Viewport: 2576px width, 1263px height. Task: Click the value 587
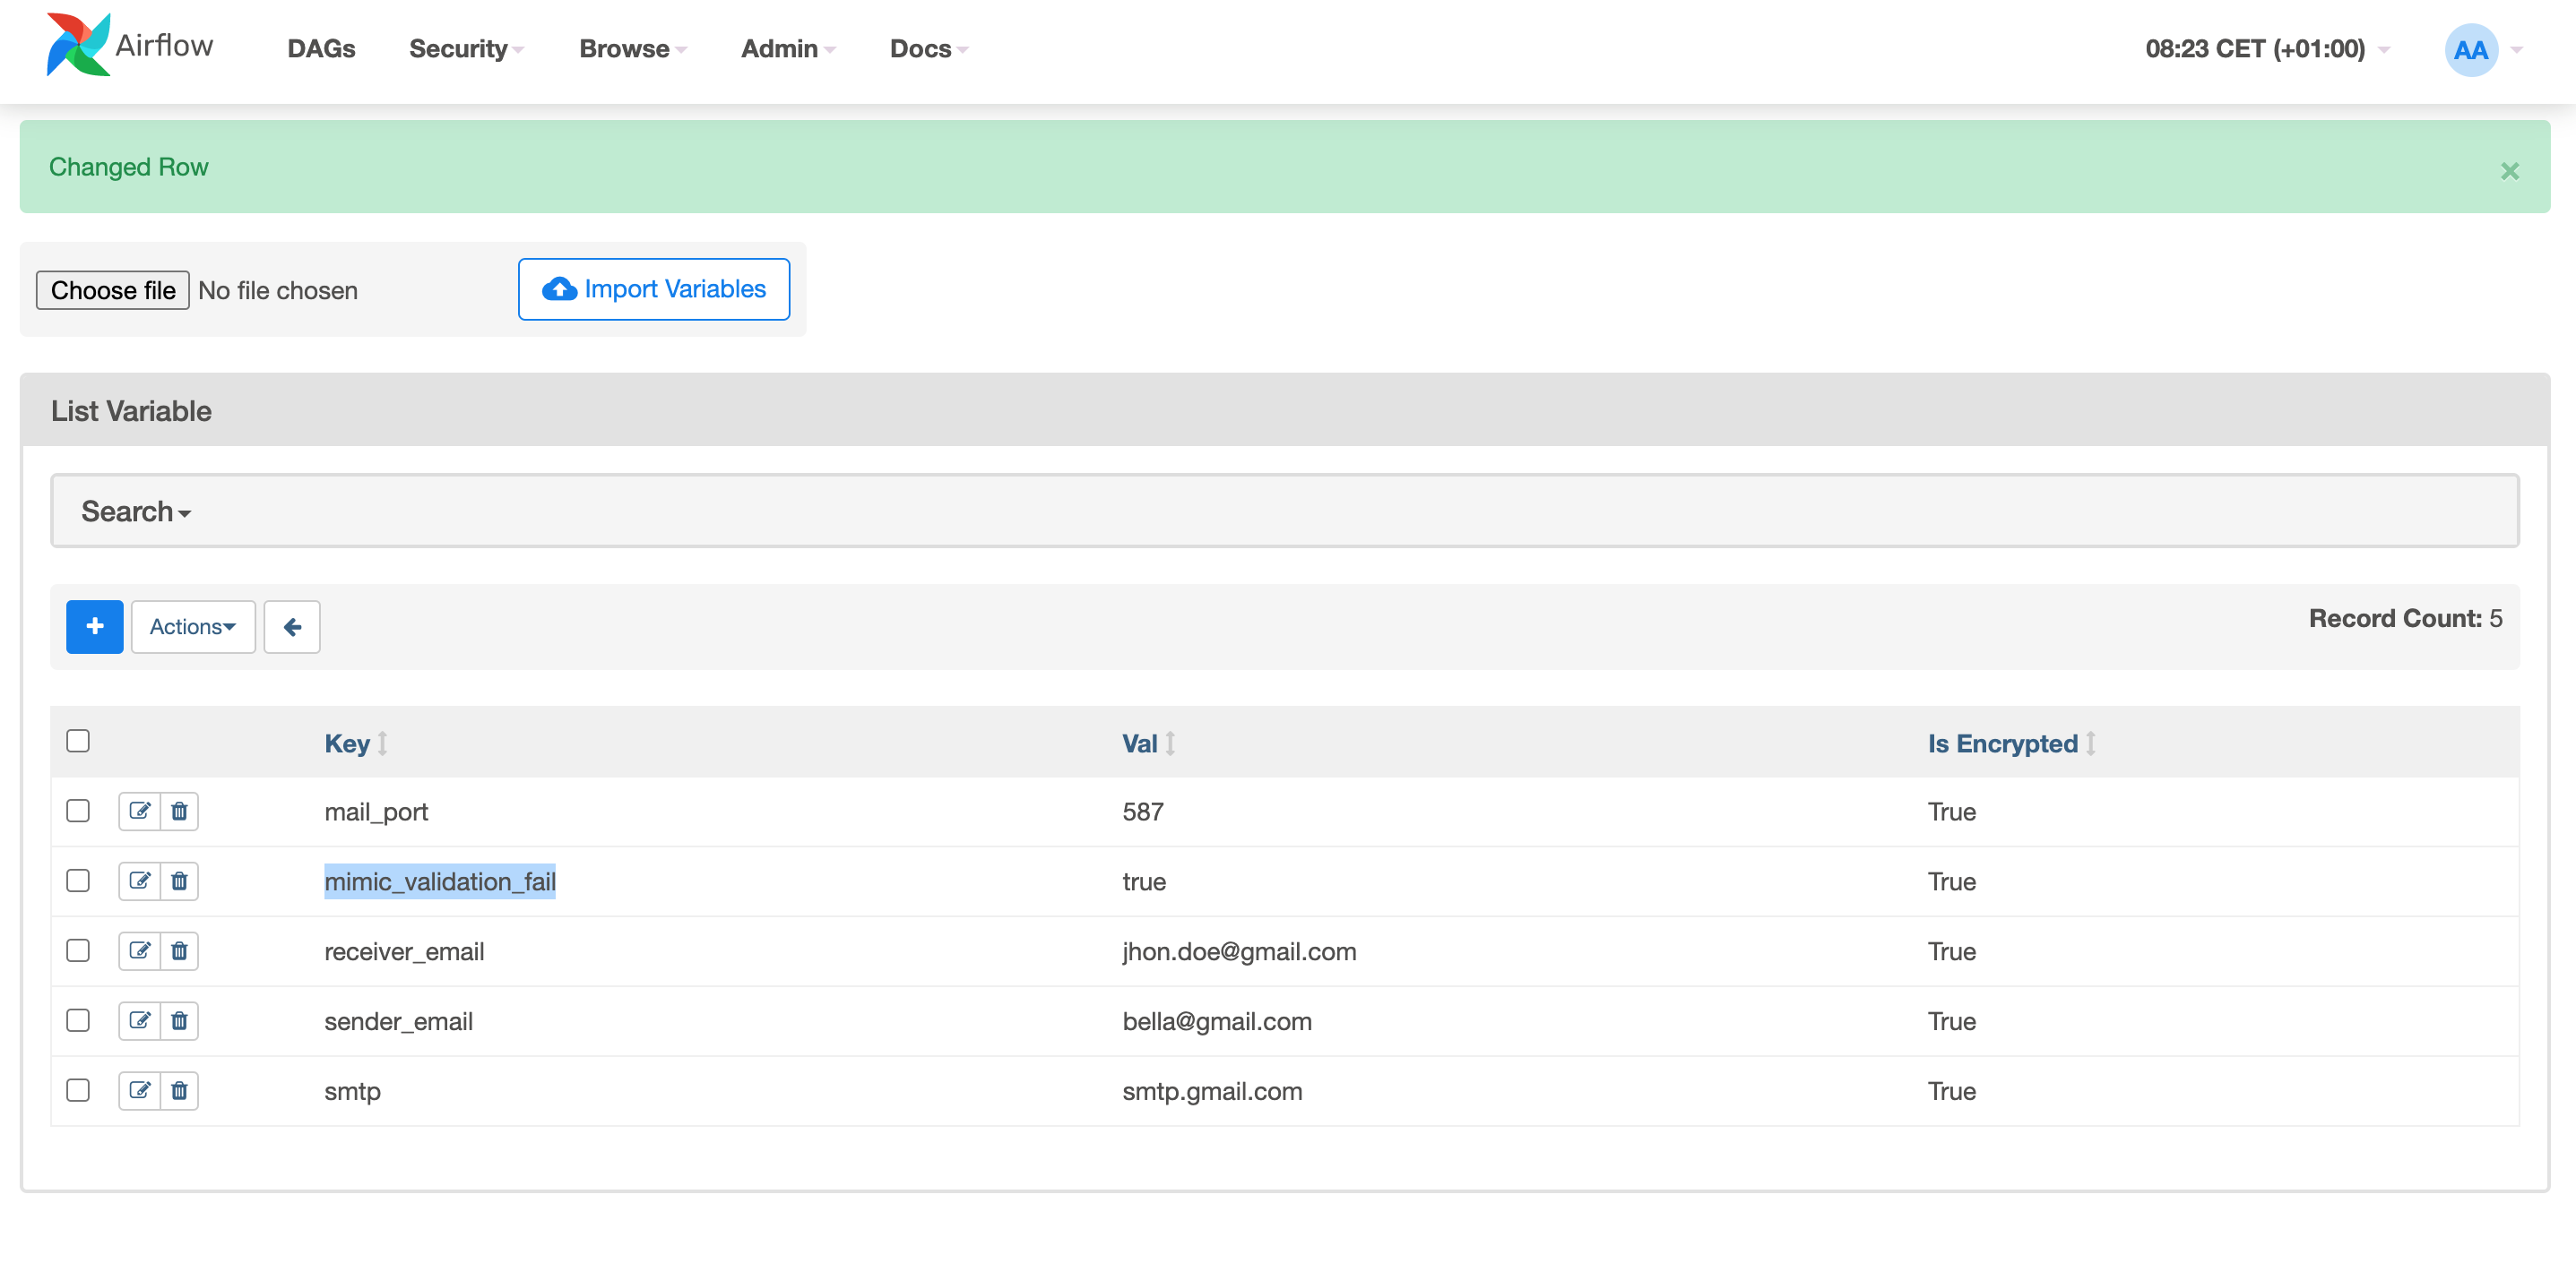[1143, 812]
